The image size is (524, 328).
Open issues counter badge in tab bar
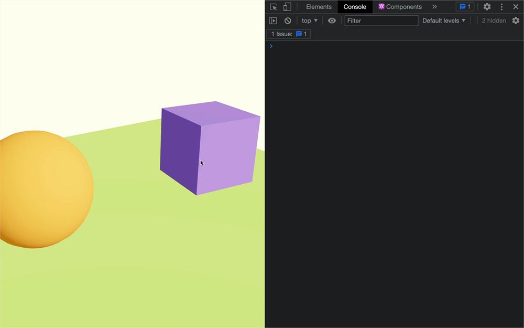point(465,7)
